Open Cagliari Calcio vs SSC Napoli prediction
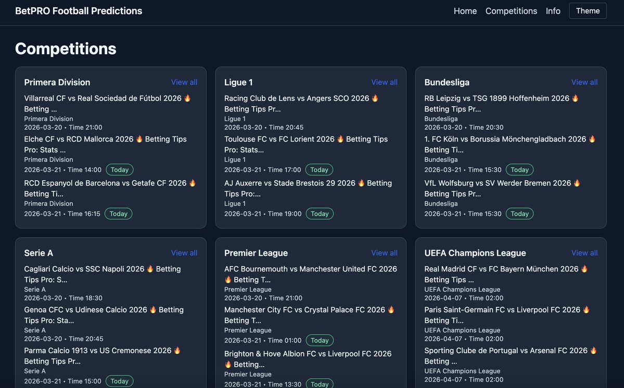The height and width of the screenshot is (388, 624). coord(103,274)
